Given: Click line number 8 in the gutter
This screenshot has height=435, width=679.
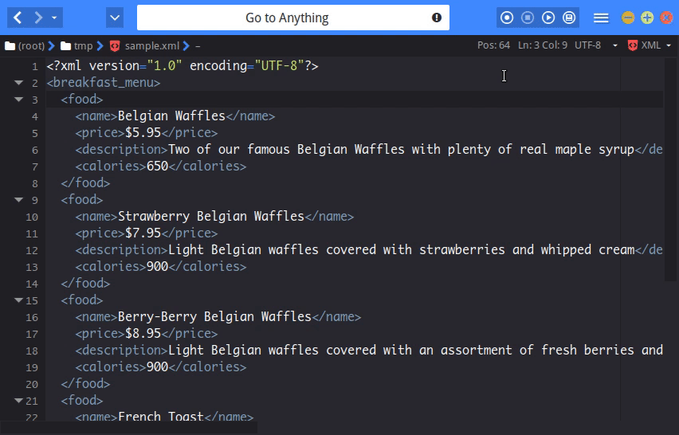Looking at the screenshot, I should (x=34, y=183).
